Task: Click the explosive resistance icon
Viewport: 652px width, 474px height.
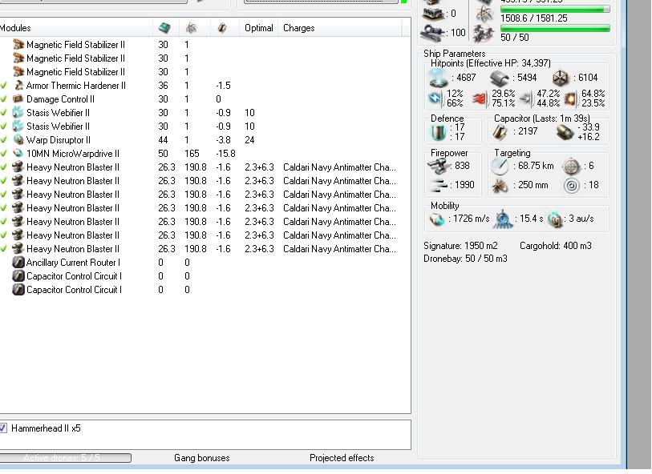Action: click(571, 98)
